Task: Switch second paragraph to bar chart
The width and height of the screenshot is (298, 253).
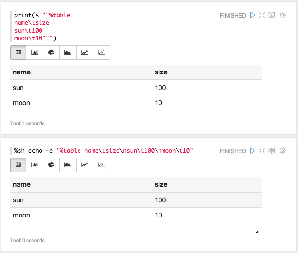Action: [x=35, y=165]
